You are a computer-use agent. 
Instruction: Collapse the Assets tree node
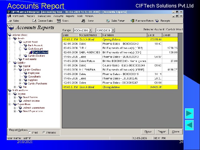coord(9,38)
